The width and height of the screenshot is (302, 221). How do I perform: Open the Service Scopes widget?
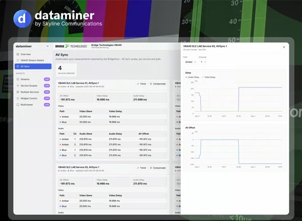[33, 85]
